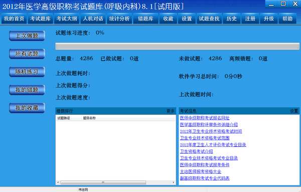
Task: Open link 2012年卫生专业技术资格考试时间
Action: pos(211,131)
